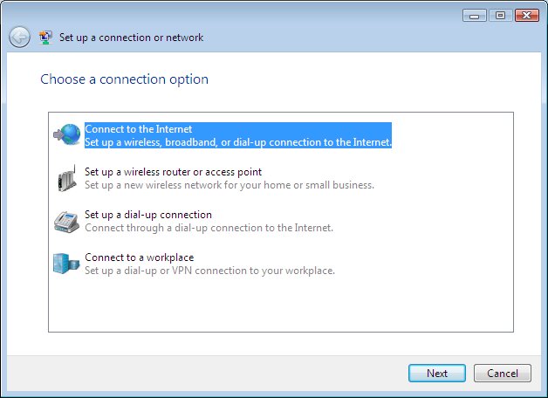The width and height of the screenshot is (548, 398).
Task: Close the connection wizard window
Action: (527, 16)
